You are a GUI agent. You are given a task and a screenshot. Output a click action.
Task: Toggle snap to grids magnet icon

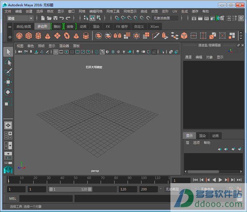tap(117, 18)
